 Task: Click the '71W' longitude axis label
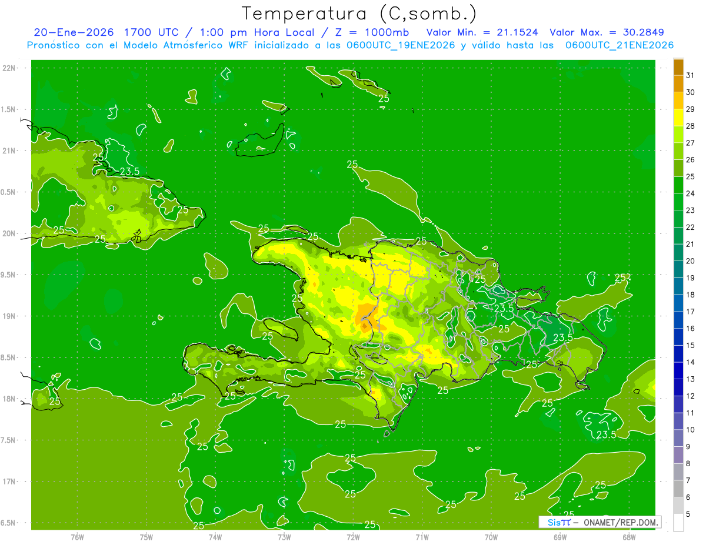[422, 537]
